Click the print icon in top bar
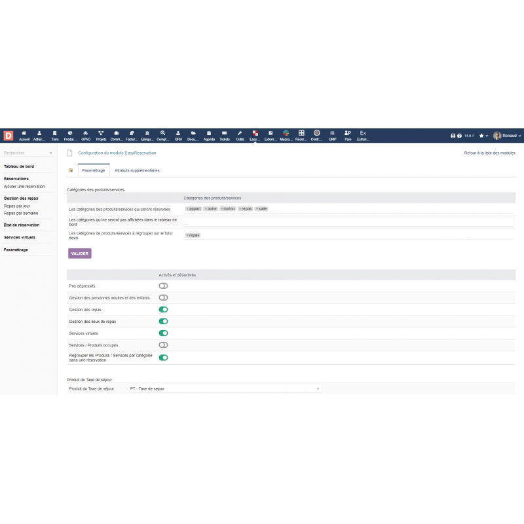524x524 pixels. (453, 136)
